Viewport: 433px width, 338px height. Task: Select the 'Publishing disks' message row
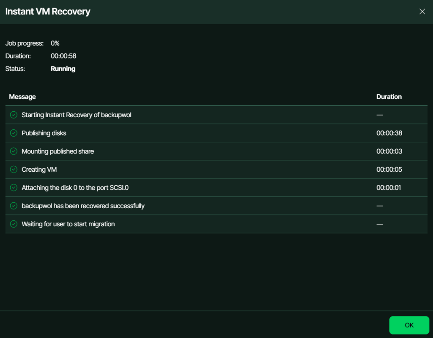216,133
